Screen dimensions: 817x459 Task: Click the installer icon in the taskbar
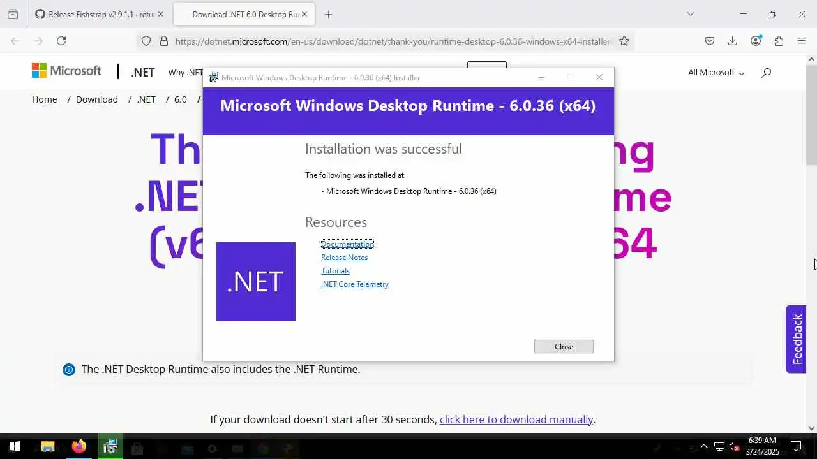(x=110, y=447)
